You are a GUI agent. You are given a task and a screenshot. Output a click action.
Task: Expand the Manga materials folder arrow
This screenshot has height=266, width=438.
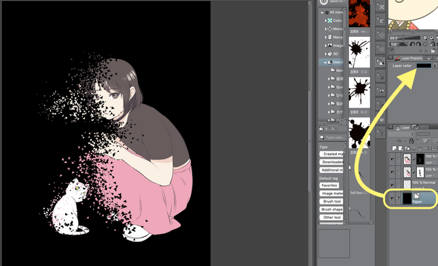tap(326, 37)
